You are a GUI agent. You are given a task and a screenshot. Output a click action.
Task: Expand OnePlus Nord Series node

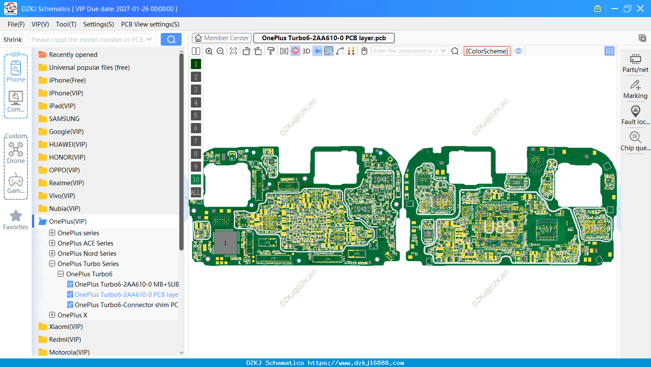(x=52, y=253)
